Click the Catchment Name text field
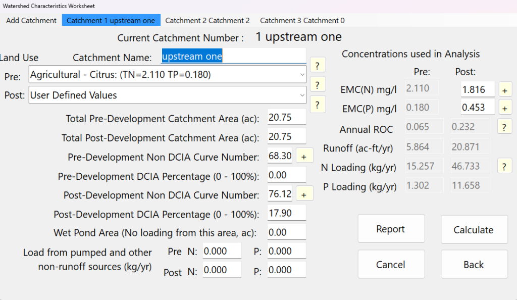This screenshot has height=300, width=517. click(233, 57)
